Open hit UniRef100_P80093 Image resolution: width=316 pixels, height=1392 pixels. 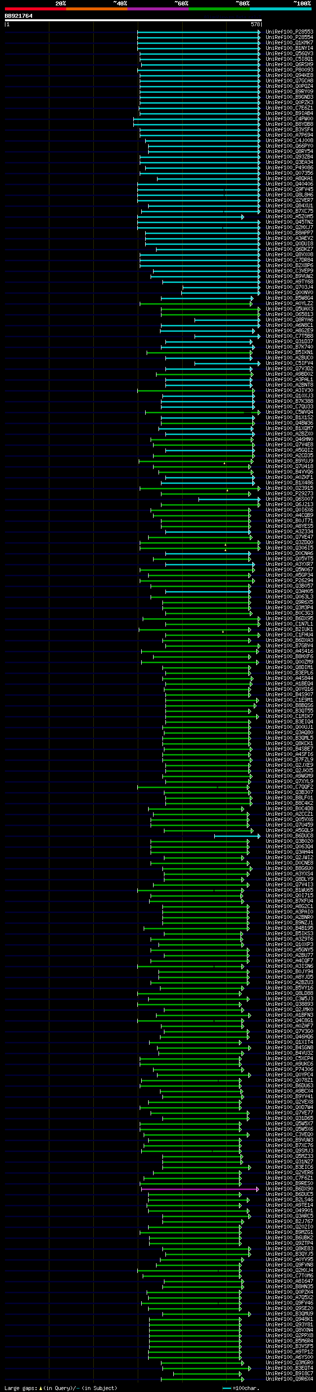pos(289,70)
